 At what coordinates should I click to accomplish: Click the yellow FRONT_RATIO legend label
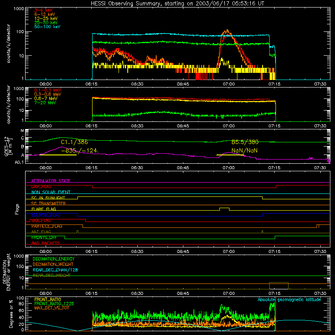point(48,299)
